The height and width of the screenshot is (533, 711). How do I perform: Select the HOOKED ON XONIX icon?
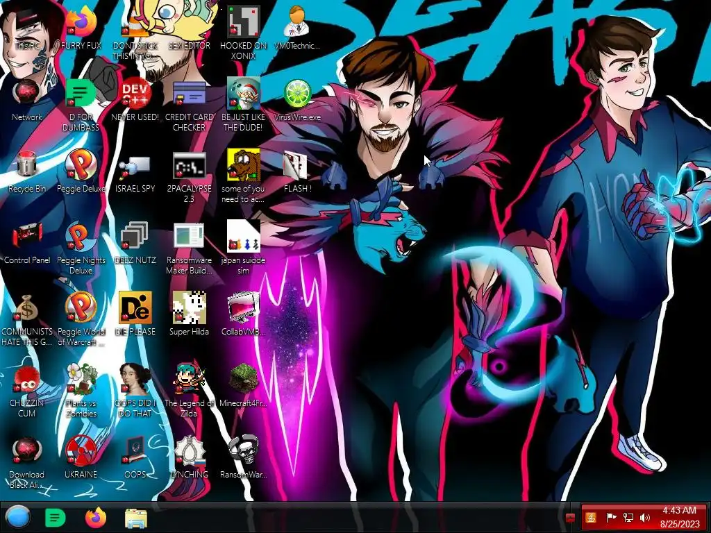(243, 33)
